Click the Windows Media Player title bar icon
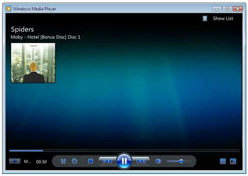Viewport: 248px width, 176px height. click(x=9, y=9)
